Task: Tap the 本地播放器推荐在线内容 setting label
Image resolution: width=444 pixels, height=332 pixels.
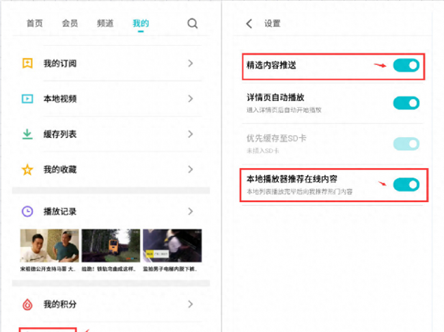Action: click(292, 179)
